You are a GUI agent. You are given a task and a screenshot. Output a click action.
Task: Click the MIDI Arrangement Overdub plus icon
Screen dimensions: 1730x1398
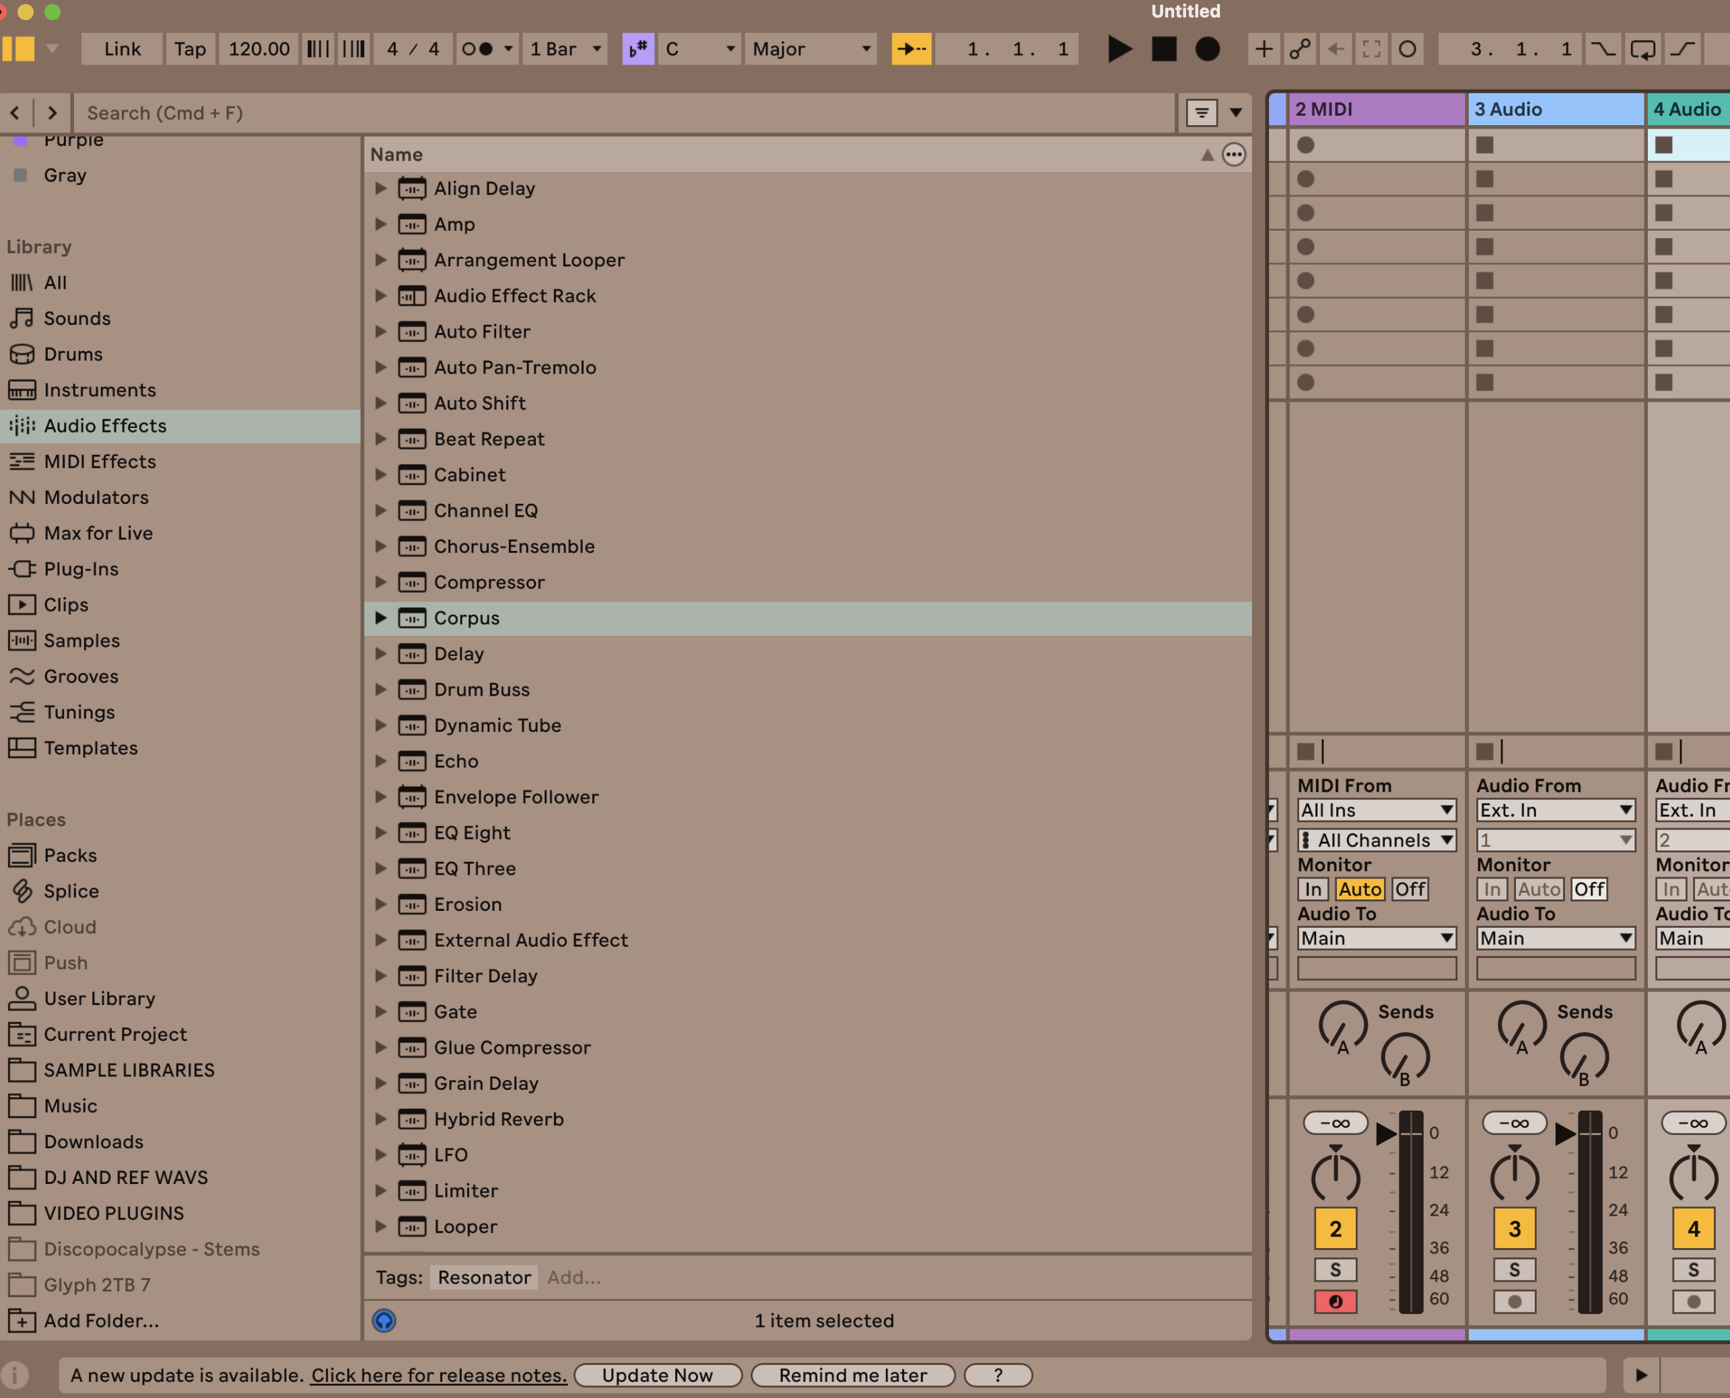[1264, 49]
